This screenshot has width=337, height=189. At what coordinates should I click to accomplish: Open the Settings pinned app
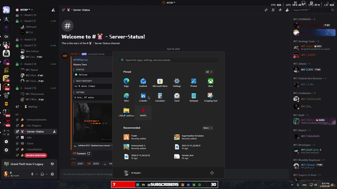(x=177, y=83)
